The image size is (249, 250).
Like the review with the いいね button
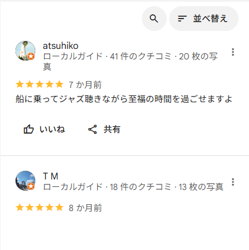coord(44,129)
